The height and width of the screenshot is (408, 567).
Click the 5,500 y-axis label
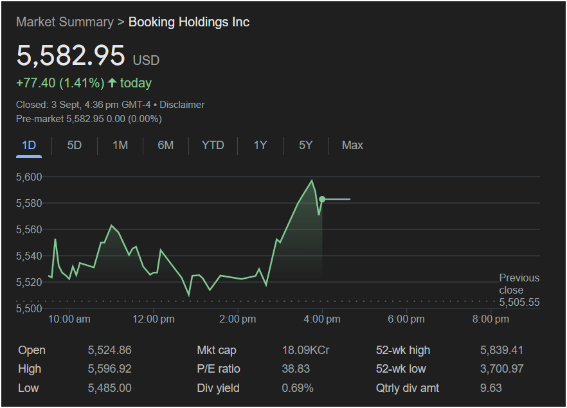coord(29,308)
